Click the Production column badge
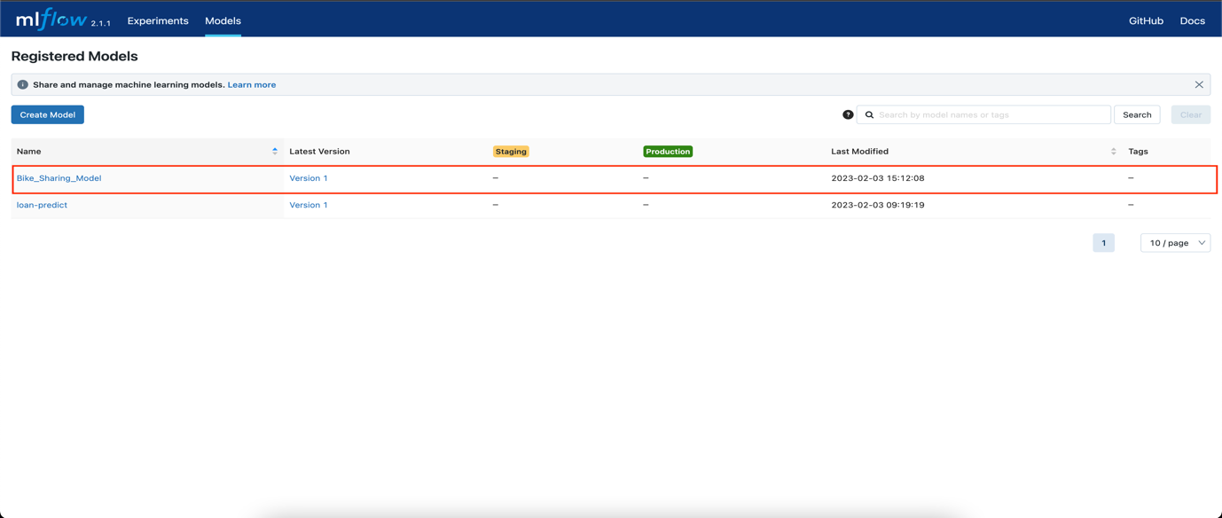 pos(668,152)
